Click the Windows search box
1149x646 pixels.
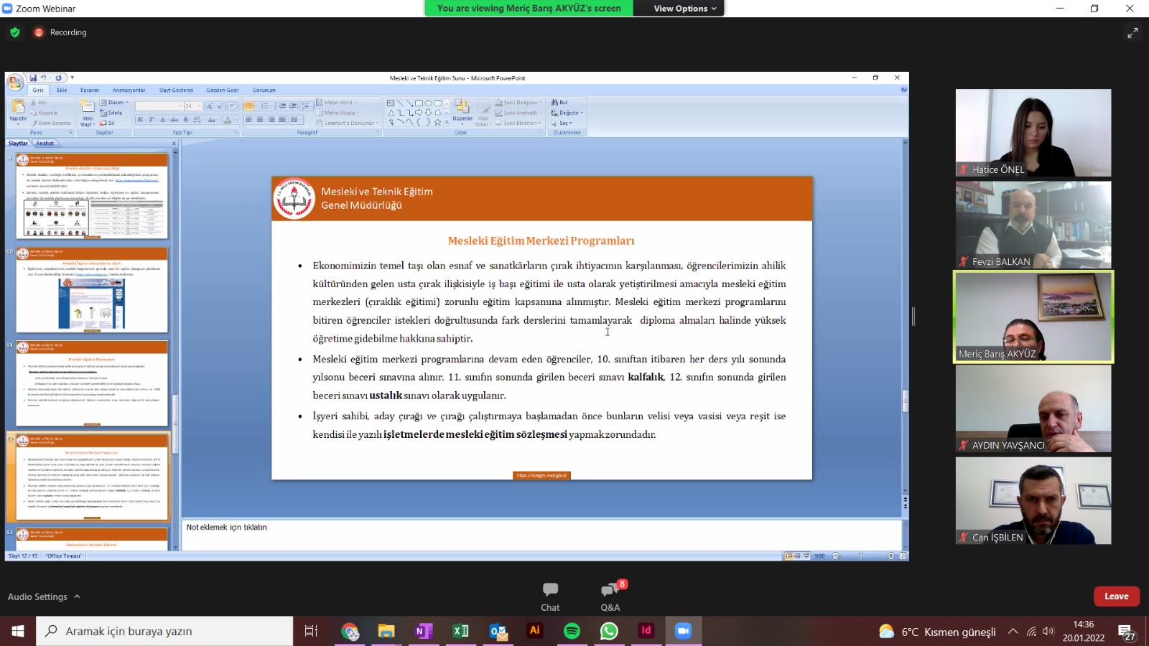(165, 631)
